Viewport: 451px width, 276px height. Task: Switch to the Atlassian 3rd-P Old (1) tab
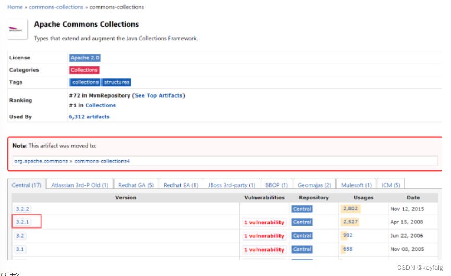80,185
